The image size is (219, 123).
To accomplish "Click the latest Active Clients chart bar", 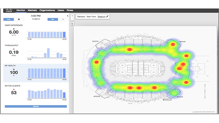I will click(64, 95).
